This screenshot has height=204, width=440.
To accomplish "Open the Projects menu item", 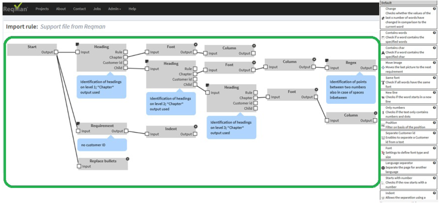I will tap(42, 9).
